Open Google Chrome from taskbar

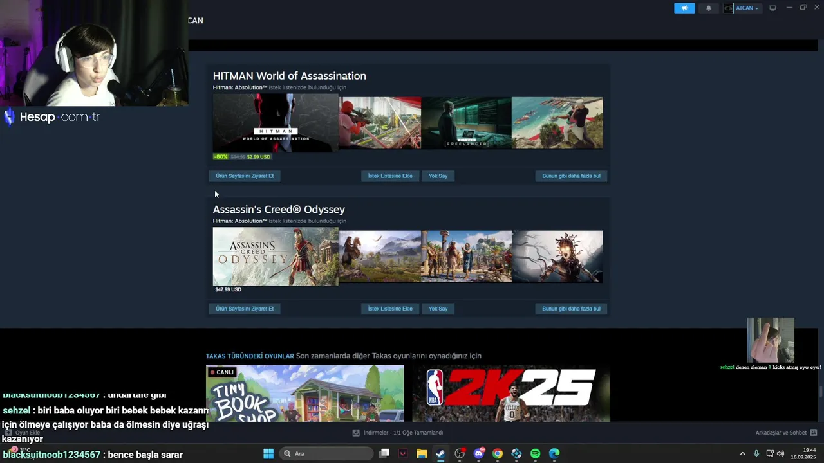tap(498, 453)
